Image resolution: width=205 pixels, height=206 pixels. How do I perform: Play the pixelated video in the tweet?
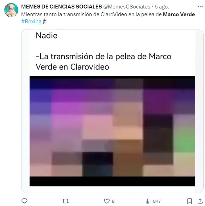(x=112, y=131)
